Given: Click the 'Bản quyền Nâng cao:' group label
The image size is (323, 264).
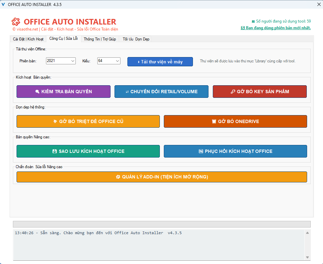Looking at the screenshot, I should (x=33, y=137).
